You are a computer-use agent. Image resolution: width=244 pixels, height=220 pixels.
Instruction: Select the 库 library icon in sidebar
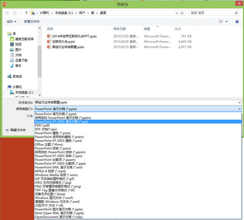point(9,34)
